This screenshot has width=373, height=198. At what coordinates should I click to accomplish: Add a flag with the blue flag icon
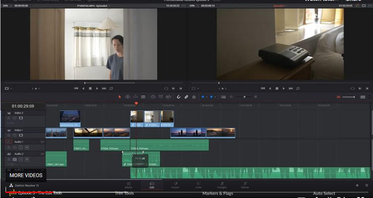[203, 97]
